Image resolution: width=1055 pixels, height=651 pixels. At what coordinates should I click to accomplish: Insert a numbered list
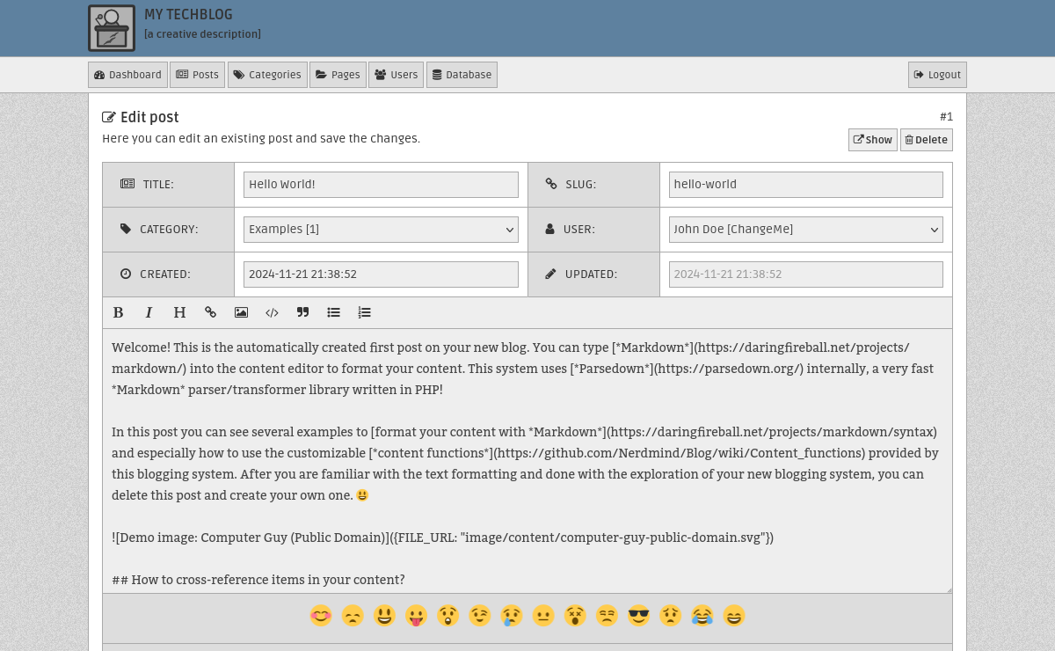[x=364, y=312]
